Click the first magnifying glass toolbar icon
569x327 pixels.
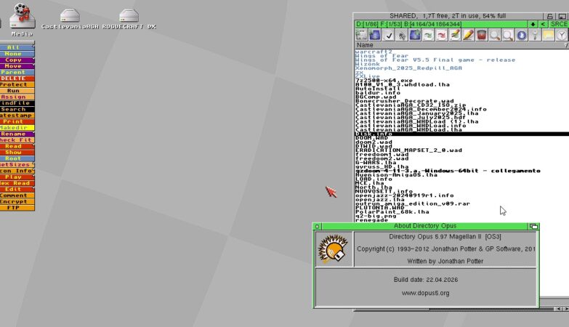pos(495,35)
